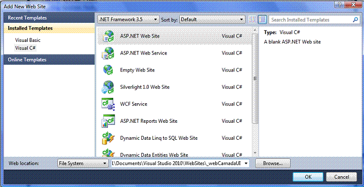Click Dynamic Data Linq to SQL Web Site text

[x=159, y=138]
